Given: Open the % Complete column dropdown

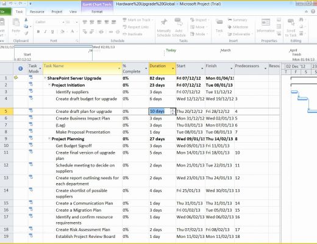Looking at the screenshot, I should coord(146,68).
